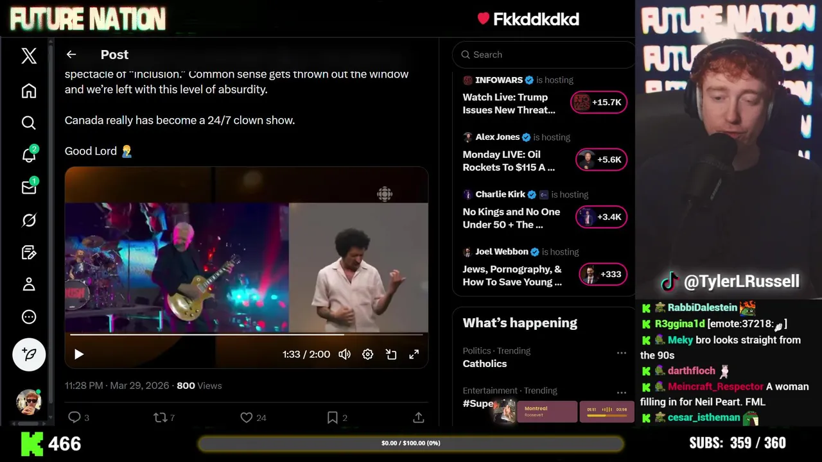Open Notifications bell icon
This screenshot has width=822, height=462.
click(29, 155)
